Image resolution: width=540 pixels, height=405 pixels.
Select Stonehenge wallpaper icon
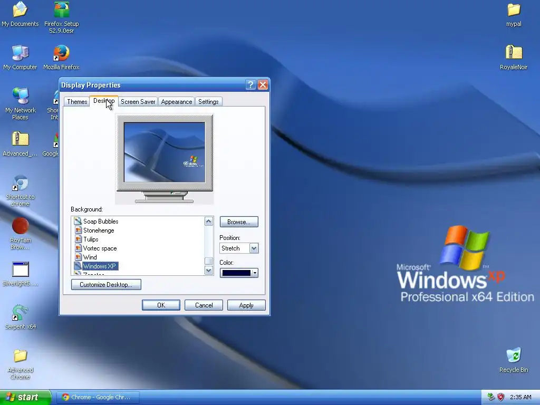pyautogui.click(x=78, y=230)
